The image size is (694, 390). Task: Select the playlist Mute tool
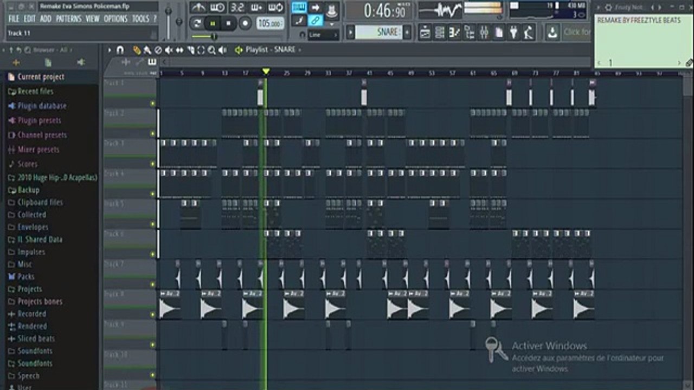tap(169, 50)
